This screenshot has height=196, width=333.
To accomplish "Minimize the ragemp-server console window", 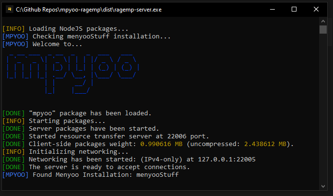I will (x=272, y=9).
